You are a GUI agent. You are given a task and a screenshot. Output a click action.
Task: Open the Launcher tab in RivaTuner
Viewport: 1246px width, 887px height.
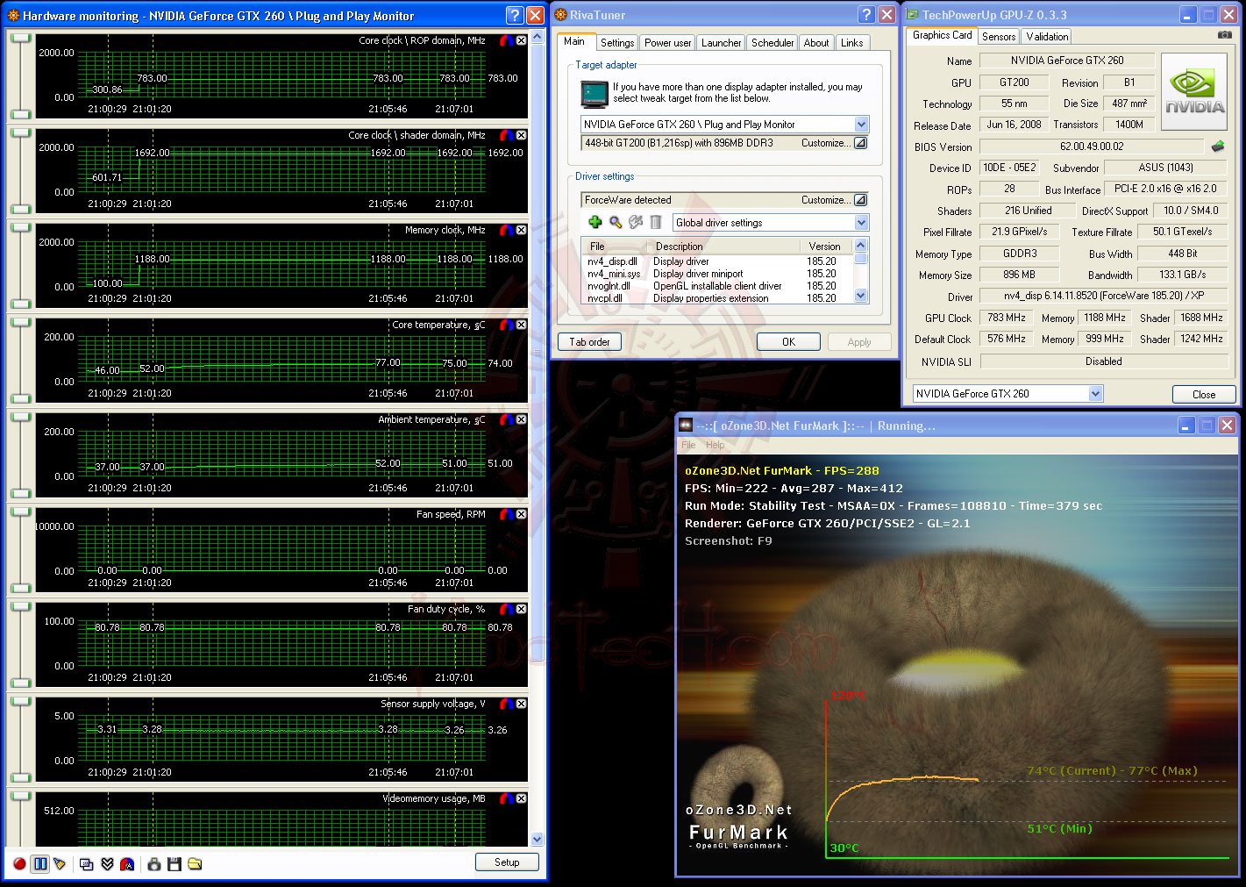tap(722, 43)
